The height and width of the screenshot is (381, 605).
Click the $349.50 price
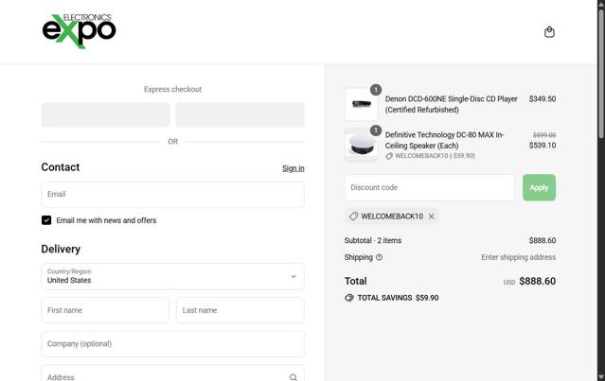point(543,99)
